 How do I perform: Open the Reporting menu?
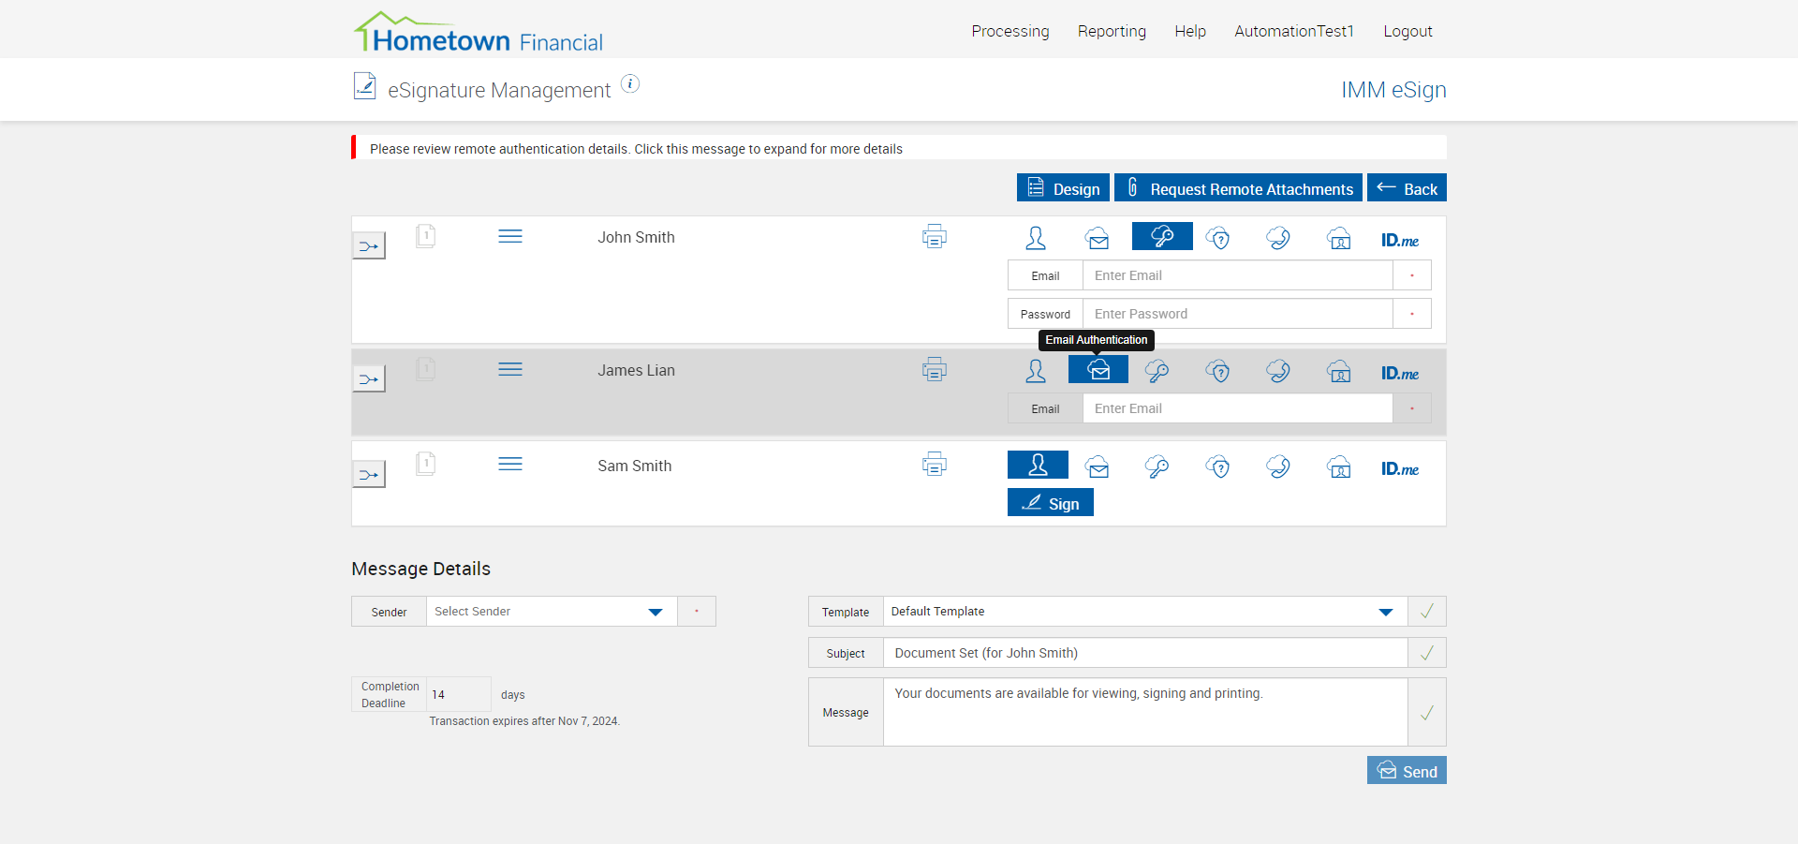tap(1112, 31)
